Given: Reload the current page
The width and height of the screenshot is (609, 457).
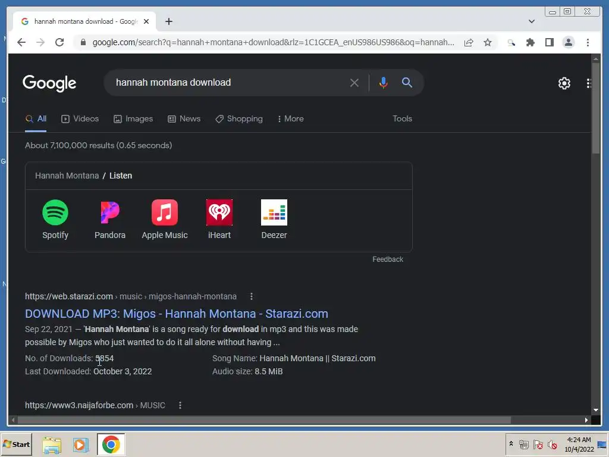Looking at the screenshot, I should [x=59, y=42].
